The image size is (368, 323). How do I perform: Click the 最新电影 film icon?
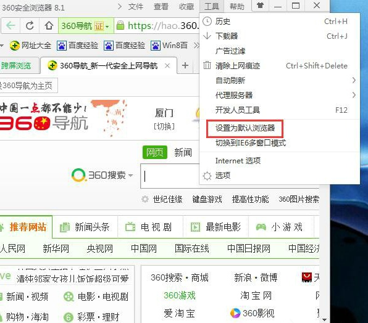196,227
